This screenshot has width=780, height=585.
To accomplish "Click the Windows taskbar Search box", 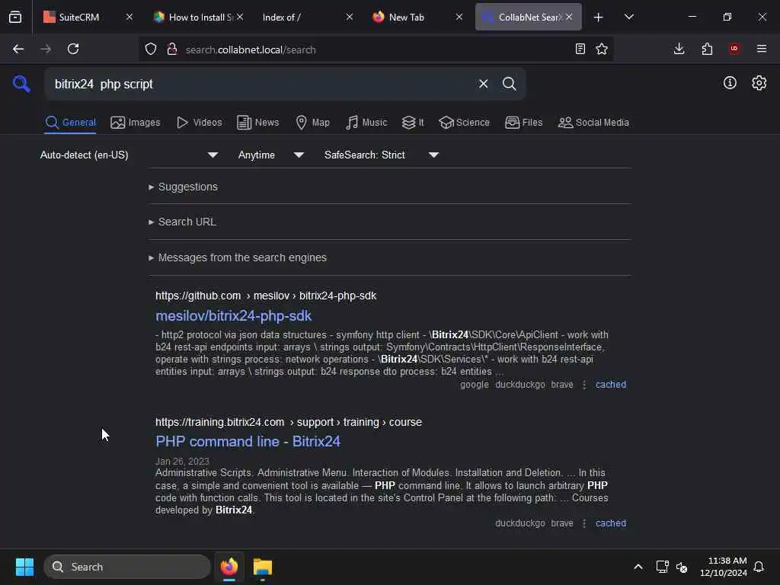I will [x=127, y=567].
